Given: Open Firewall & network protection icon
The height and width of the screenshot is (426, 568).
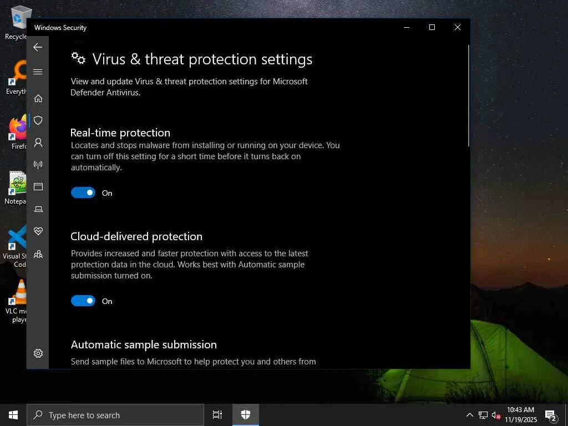Looking at the screenshot, I should point(38,165).
